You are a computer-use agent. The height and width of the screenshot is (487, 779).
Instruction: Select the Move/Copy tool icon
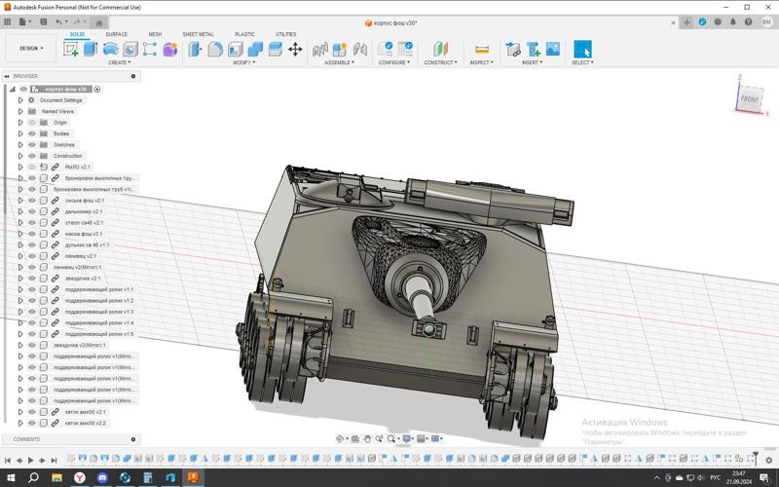[295, 49]
